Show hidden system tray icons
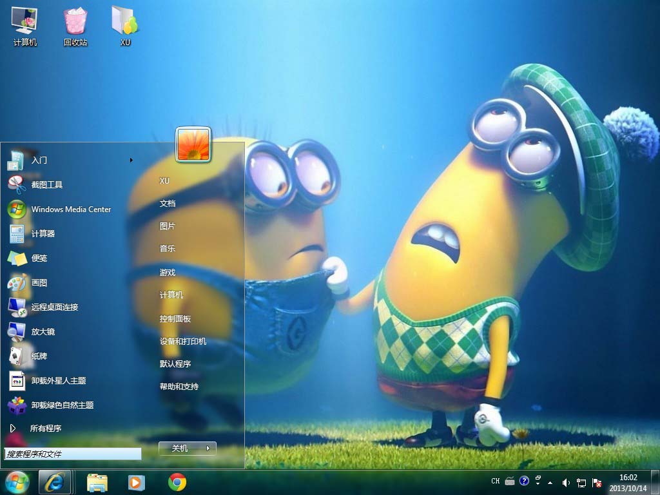This screenshot has width=660, height=495. tap(550, 482)
